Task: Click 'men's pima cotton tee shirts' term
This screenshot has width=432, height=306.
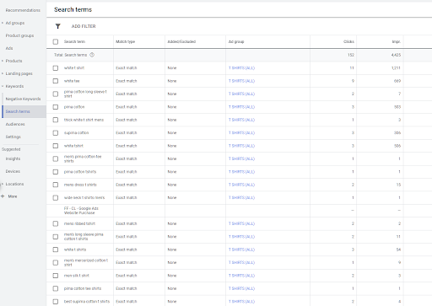Action: 83,158
